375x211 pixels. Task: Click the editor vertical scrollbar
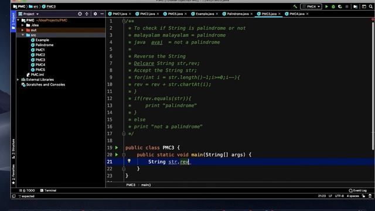click(x=373, y=86)
